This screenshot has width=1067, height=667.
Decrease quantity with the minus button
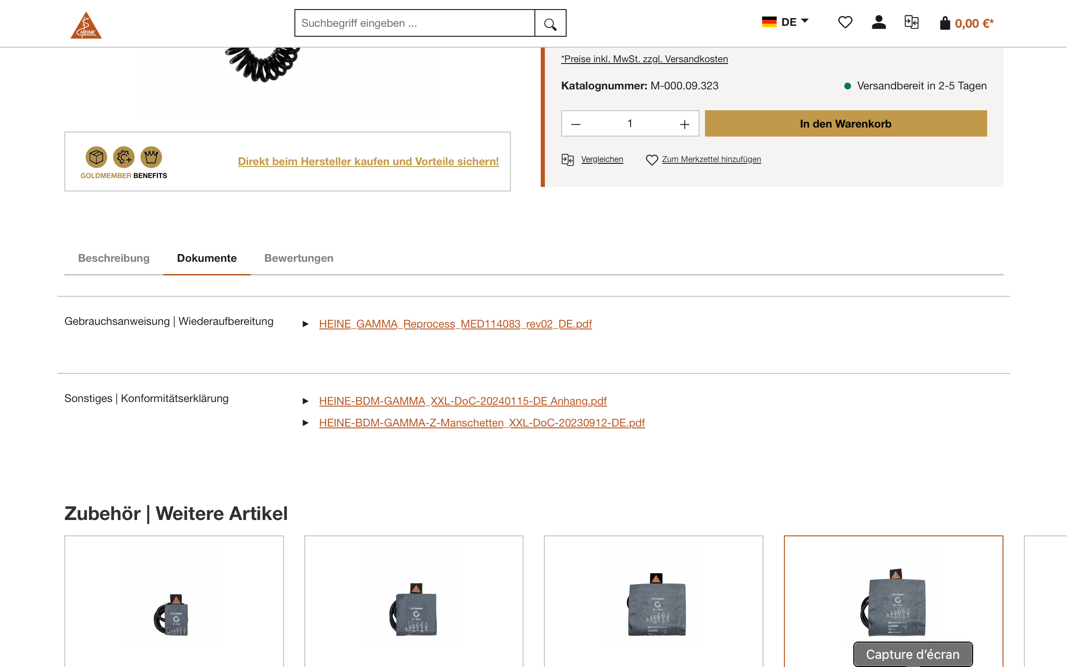click(x=576, y=124)
